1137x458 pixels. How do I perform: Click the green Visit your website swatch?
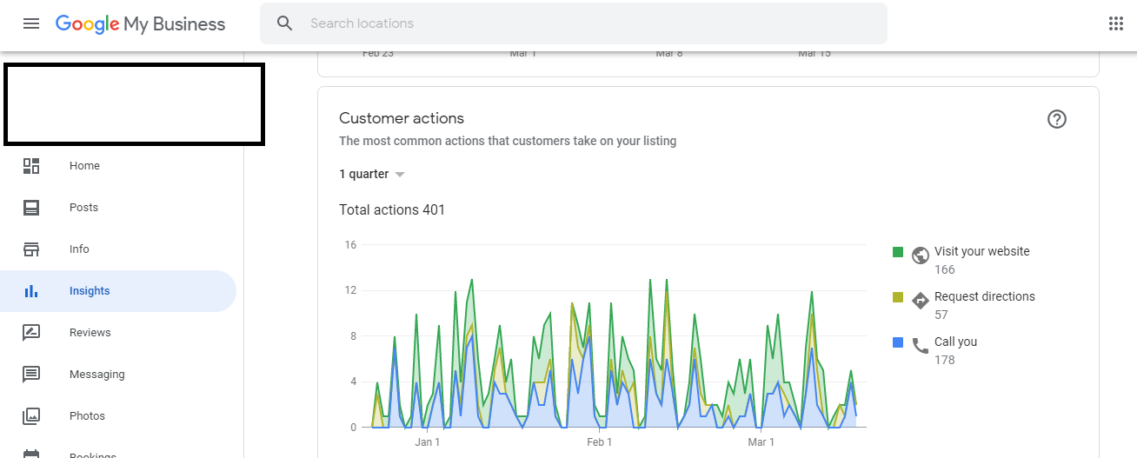(898, 252)
